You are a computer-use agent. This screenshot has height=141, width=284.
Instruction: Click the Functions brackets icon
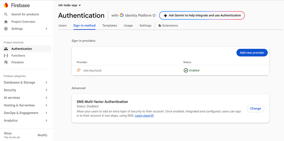tap(6, 56)
